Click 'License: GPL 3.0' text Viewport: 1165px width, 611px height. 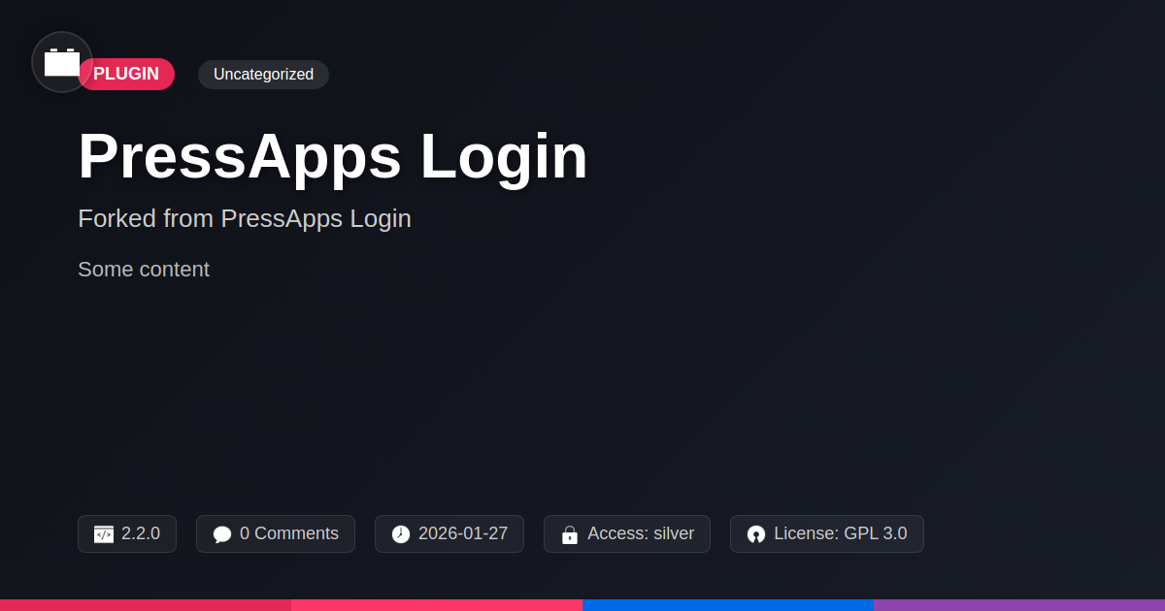[x=841, y=533]
